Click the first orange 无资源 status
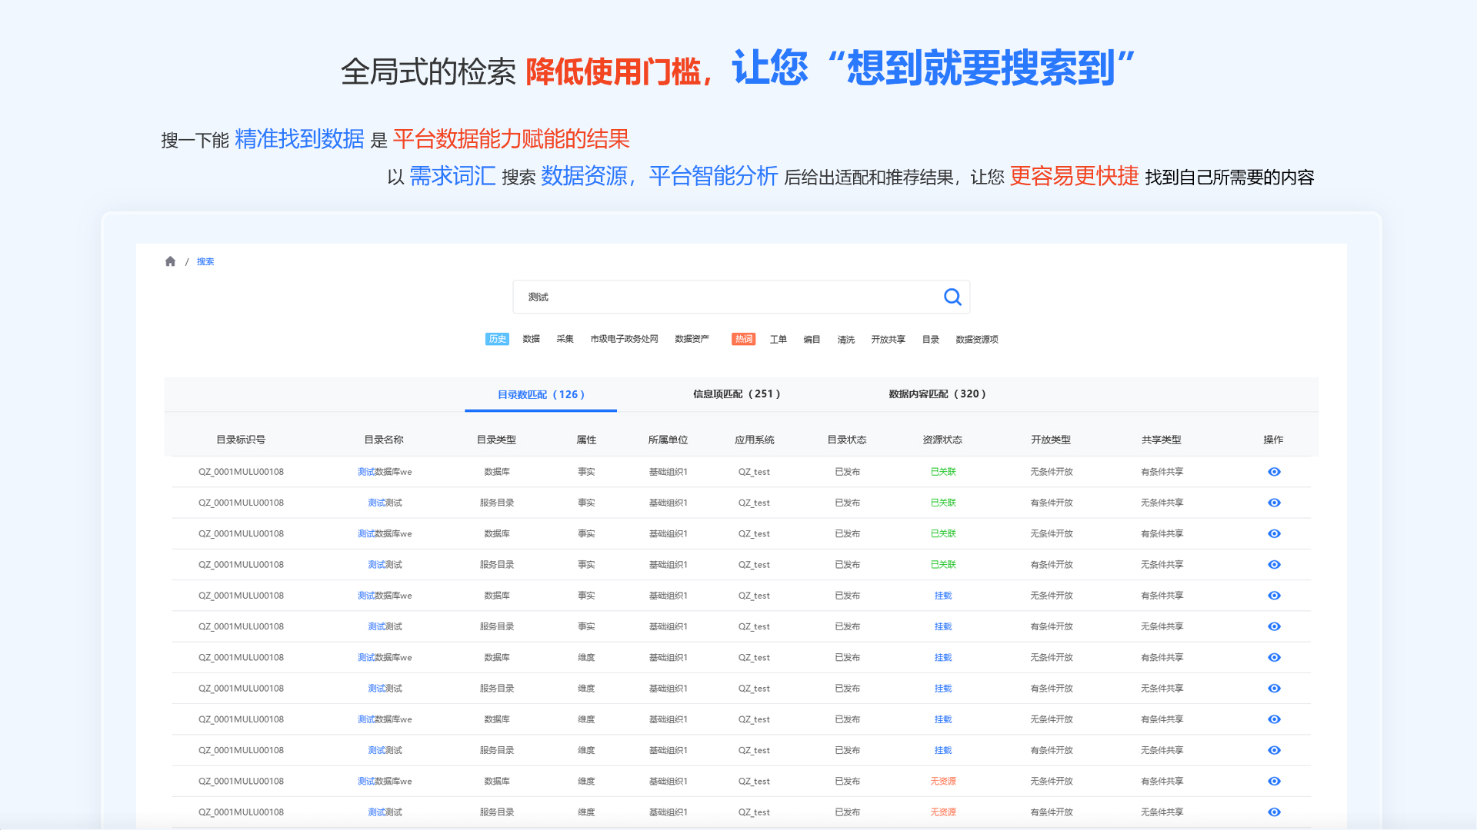 943,781
